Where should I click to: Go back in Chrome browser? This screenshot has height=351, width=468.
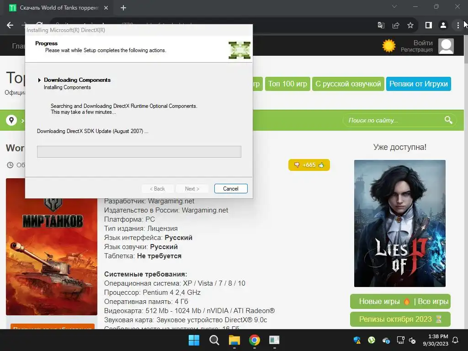pos(10,26)
